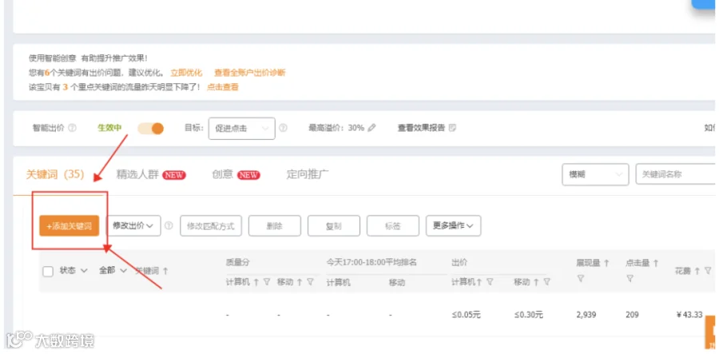719x354 pixels.
Task: Open the 促进点击 target dropdown
Action: click(x=241, y=129)
